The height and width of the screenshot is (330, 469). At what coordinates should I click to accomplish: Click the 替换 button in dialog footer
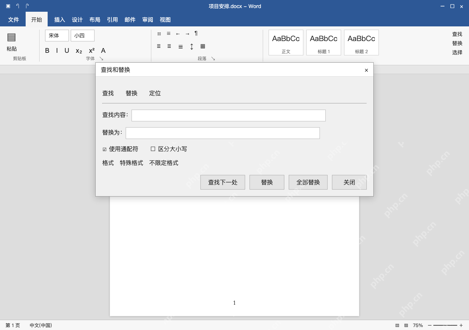click(x=267, y=182)
